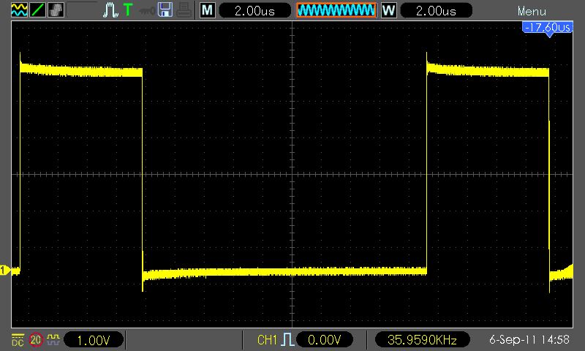Image resolution: width=585 pixels, height=351 pixels.
Task: Click the yellow channel 1 ground marker
Action: [x=5, y=270]
